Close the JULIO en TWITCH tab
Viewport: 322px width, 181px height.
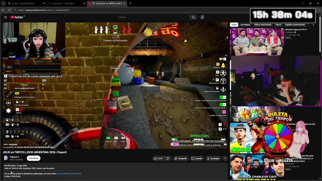(124, 4)
